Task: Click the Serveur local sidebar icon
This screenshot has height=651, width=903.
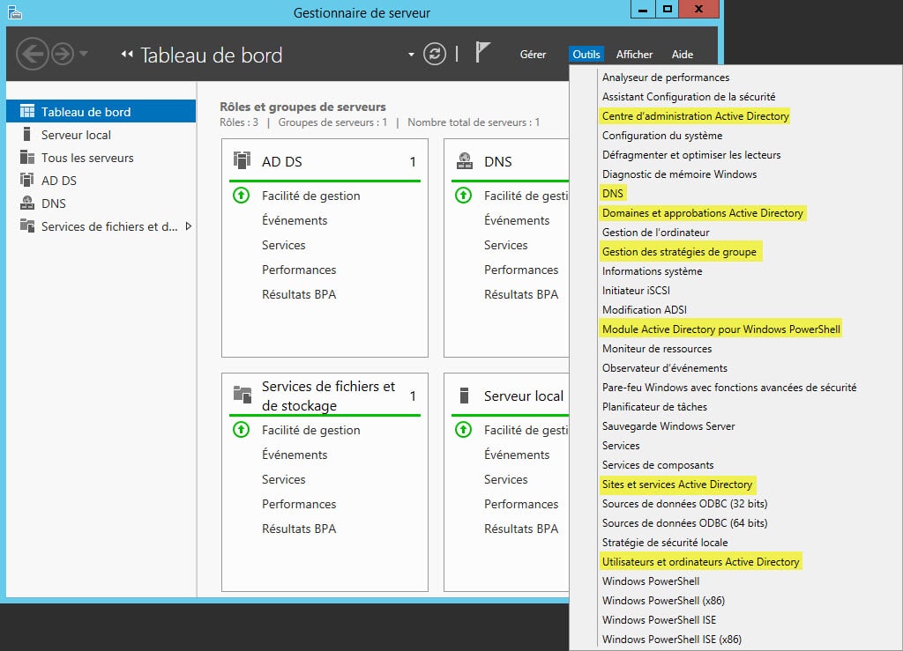Action: [26, 134]
